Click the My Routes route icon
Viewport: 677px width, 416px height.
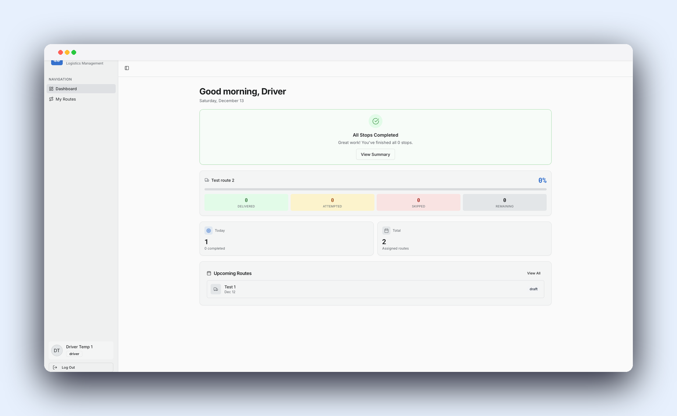click(x=51, y=99)
